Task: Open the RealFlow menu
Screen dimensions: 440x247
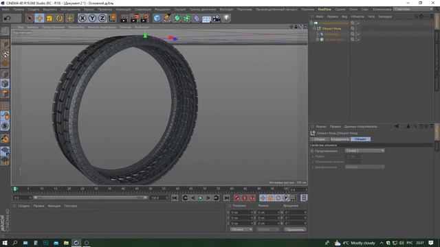Action: click(324, 9)
